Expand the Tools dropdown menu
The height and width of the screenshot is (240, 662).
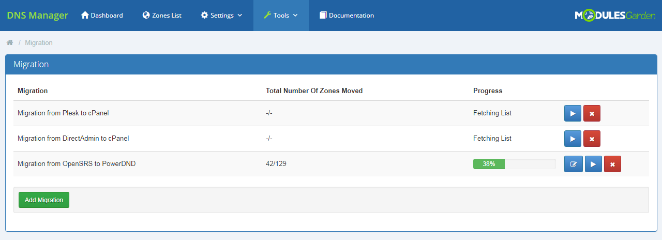tap(281, 16)
